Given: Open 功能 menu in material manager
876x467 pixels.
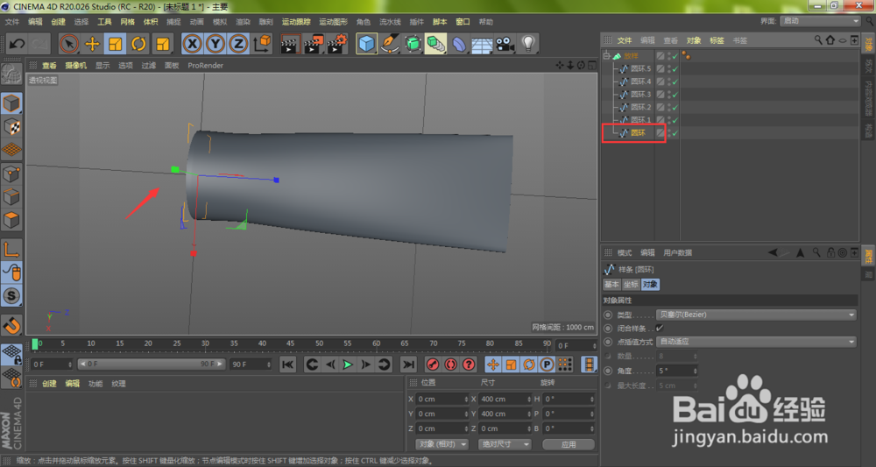Looking at the screenshot, I should pyautogui.click(x=95, y=384).
